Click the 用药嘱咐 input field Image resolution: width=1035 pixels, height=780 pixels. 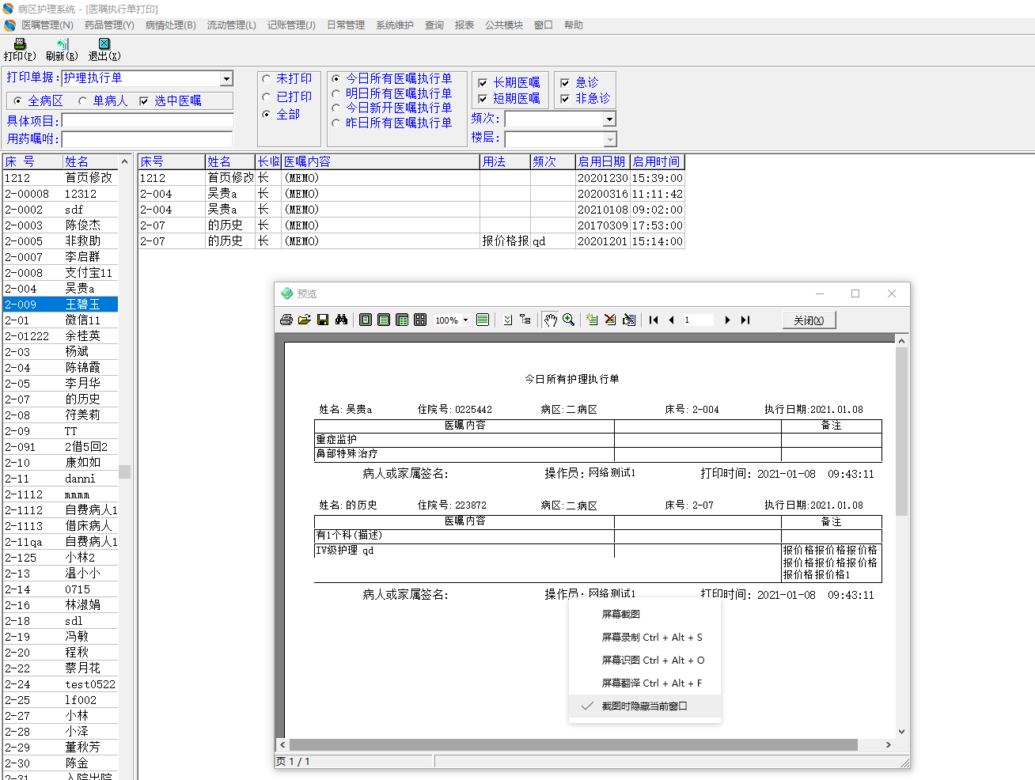147,139
